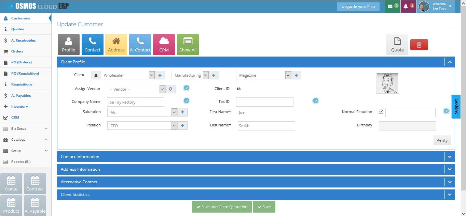Open the bell notifications icon

408,6
